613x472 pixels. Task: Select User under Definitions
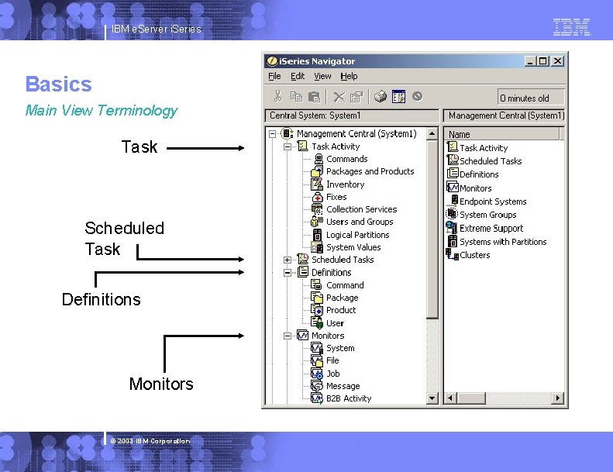(335, 323)
